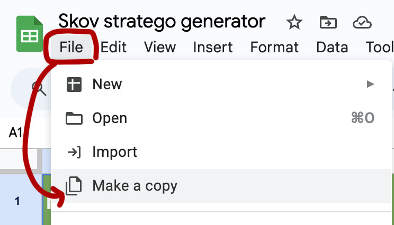Click the New spreadsheet plus icon
Screen dimensions: 394x225
(x=74, y=84)
